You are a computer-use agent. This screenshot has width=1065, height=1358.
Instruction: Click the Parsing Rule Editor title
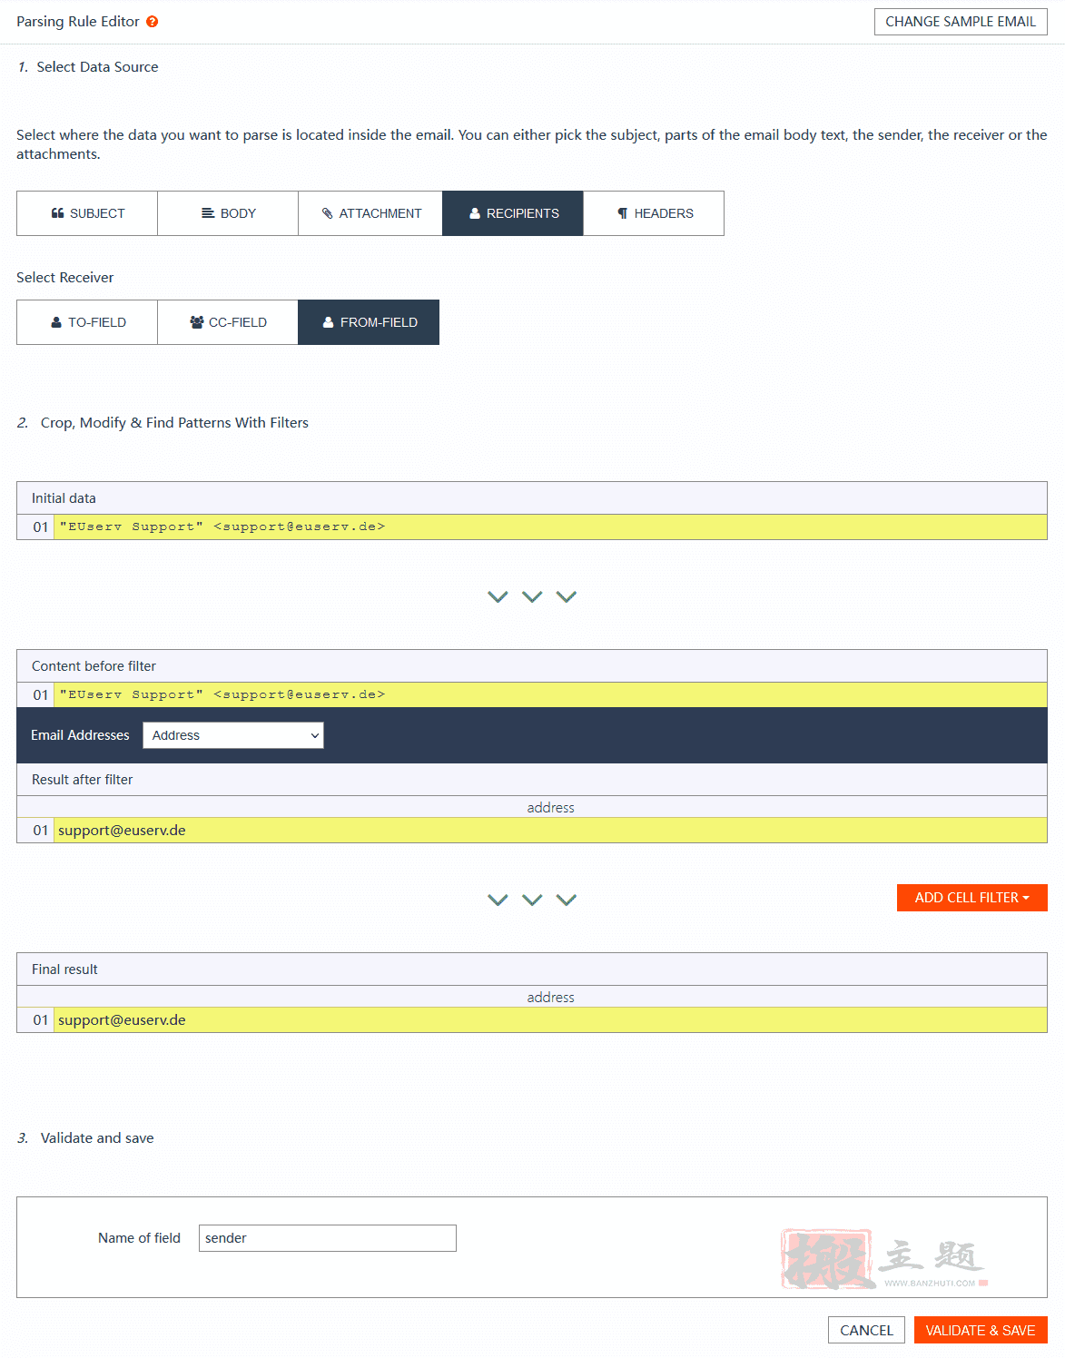tap(78, 22)
